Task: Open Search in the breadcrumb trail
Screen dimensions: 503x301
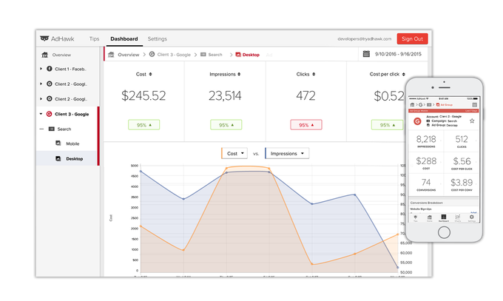Action: (215, 55)
